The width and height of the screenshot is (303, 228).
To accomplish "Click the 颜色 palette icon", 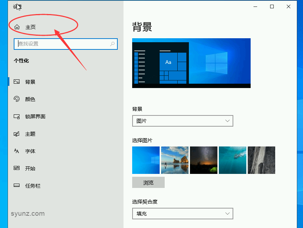I will (x=17, y=99).
